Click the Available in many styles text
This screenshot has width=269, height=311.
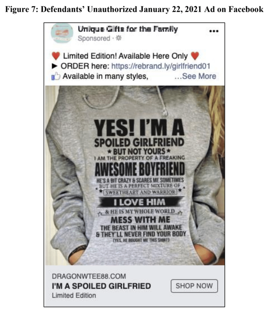point(104,76)
